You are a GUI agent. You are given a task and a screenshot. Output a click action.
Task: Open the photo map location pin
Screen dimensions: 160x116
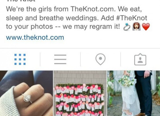click(100, 59)
